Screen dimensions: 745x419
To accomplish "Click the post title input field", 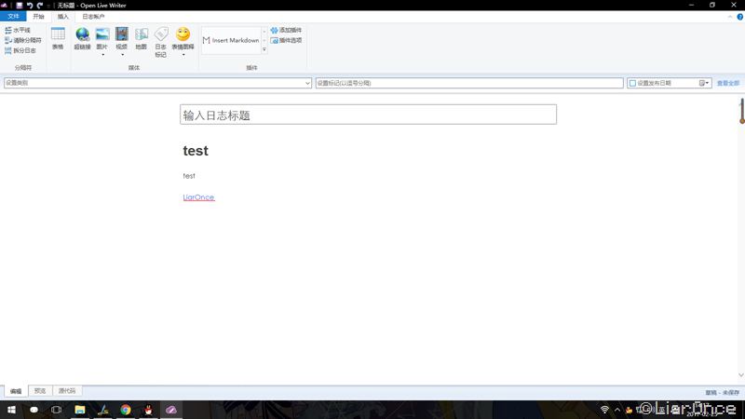I will pos(368,115).
